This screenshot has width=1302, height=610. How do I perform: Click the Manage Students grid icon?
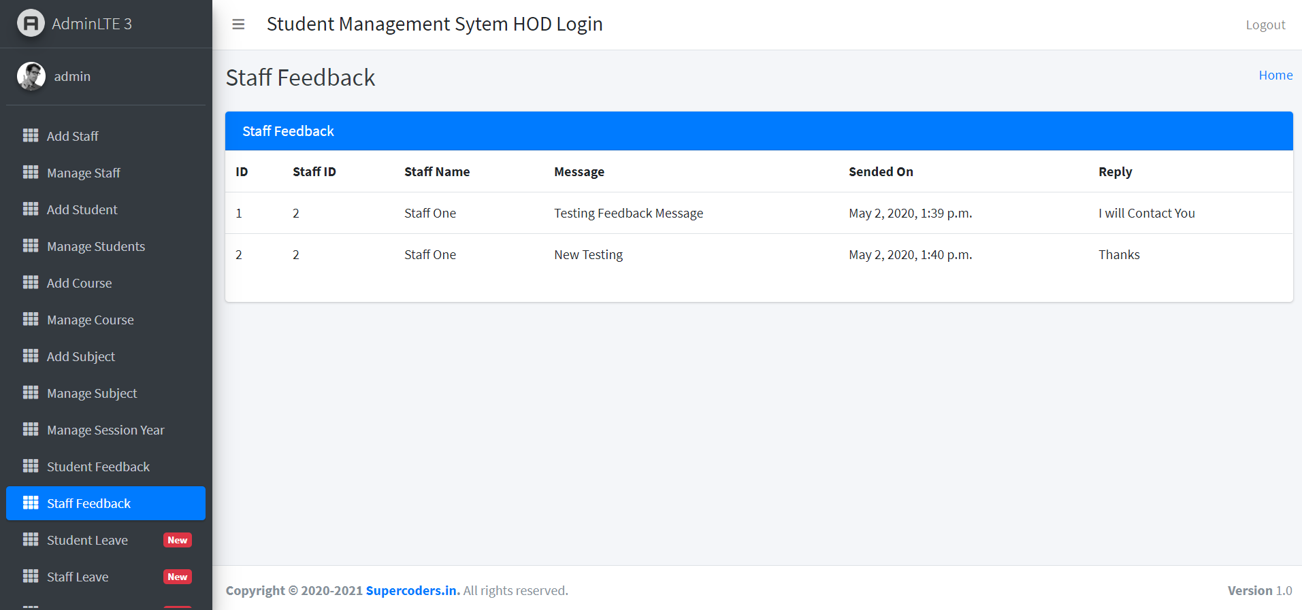(31, 245)
